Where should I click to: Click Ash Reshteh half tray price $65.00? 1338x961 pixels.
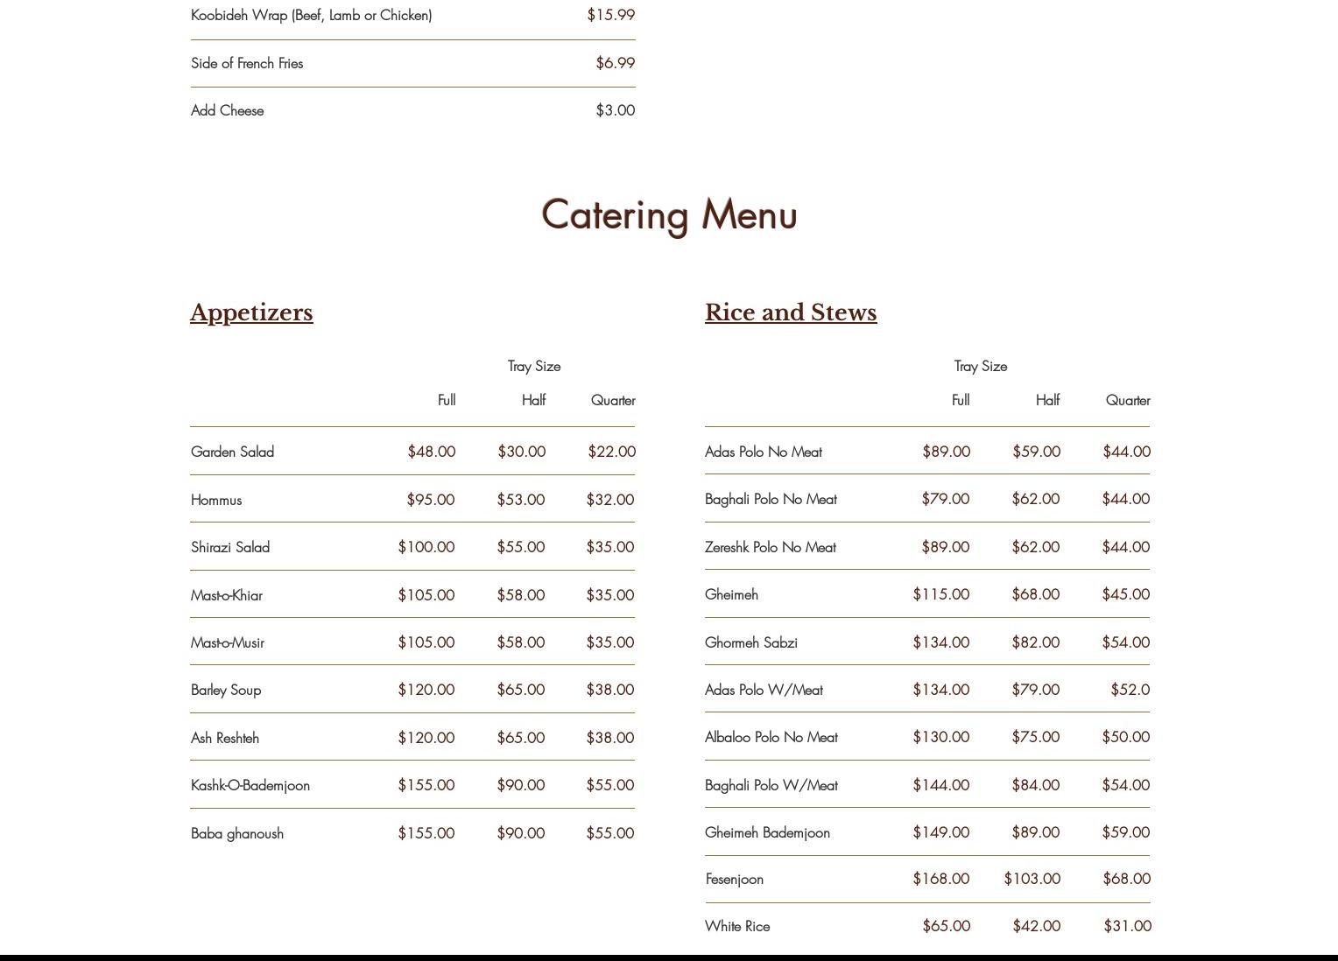point(520,738)
